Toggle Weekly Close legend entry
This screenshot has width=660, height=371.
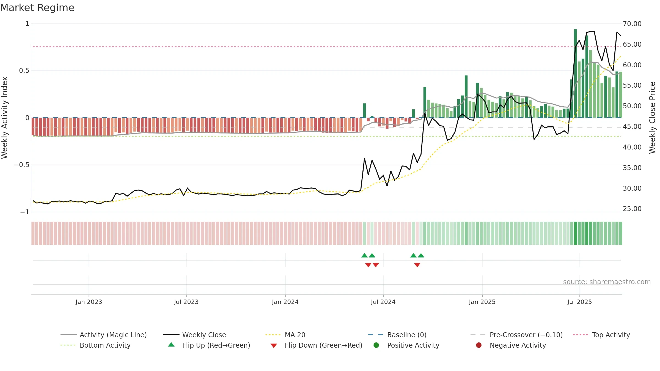point(194,335)
